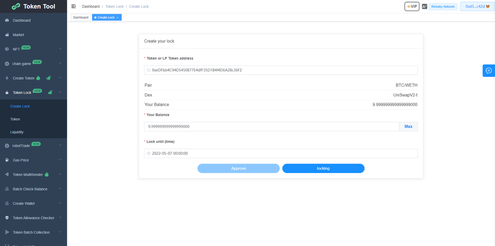
Task: Close the Create Lock tab
Action: 117,18
